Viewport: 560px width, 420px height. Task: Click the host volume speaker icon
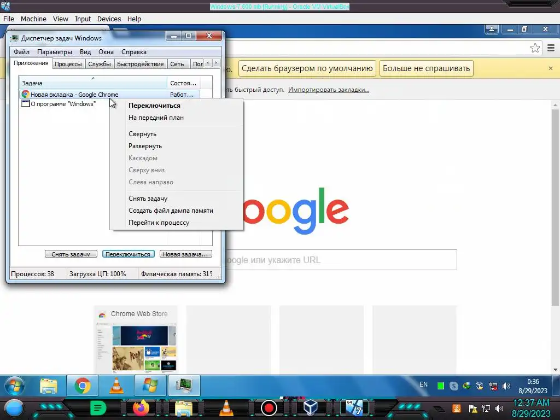pos(499,408)
